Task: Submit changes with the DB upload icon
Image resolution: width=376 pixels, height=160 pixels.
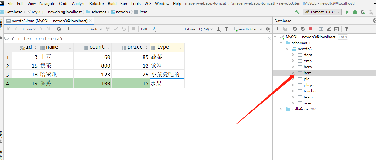Action: 108,29
